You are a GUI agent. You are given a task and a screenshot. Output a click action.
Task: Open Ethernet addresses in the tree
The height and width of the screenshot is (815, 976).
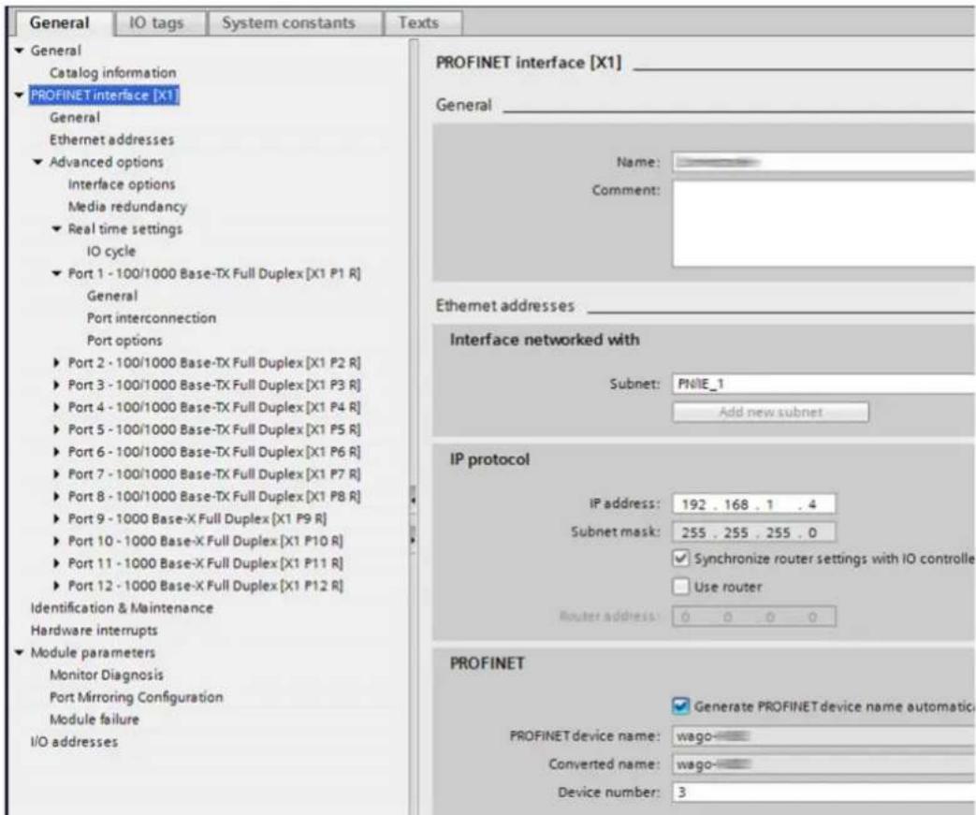[x=111, y=139]
